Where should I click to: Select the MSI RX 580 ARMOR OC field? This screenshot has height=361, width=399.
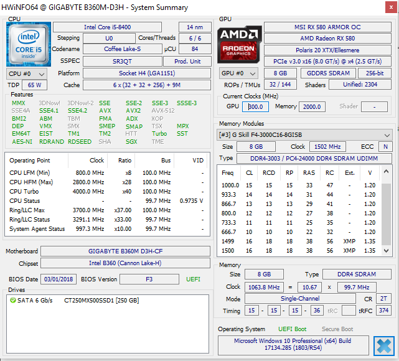pyautogui.click(x=327, y=27)
